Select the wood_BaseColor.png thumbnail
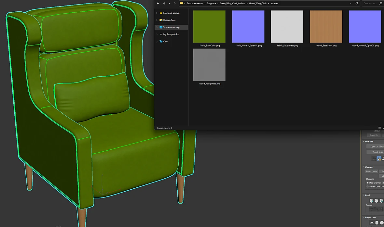Screen dimensions: 384x227 pos(326,27)
